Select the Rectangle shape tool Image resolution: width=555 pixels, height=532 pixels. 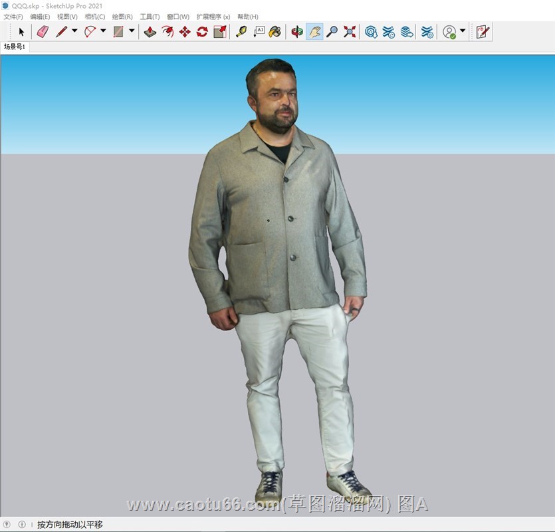118,32
